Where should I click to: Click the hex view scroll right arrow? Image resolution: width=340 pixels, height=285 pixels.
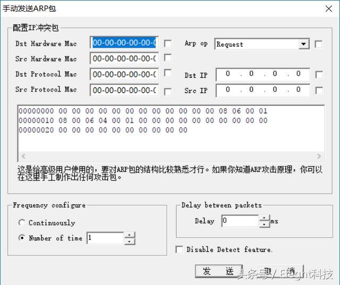[x=319, y=156]
